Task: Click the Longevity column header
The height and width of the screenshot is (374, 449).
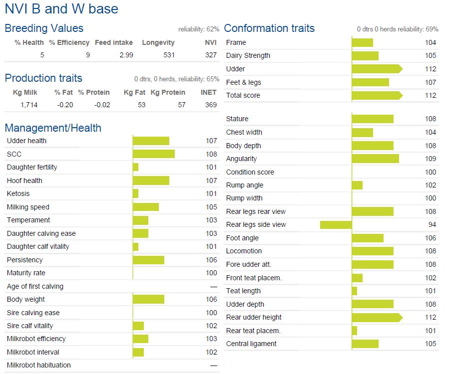Action: (158, 42)
